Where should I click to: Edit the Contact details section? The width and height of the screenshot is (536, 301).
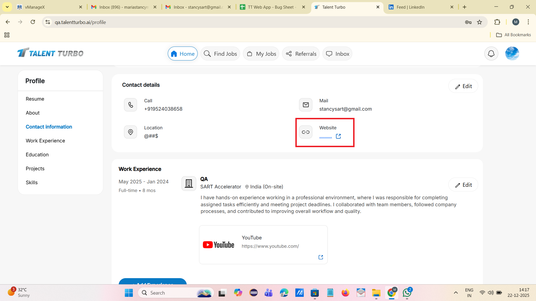pos(463,86)
